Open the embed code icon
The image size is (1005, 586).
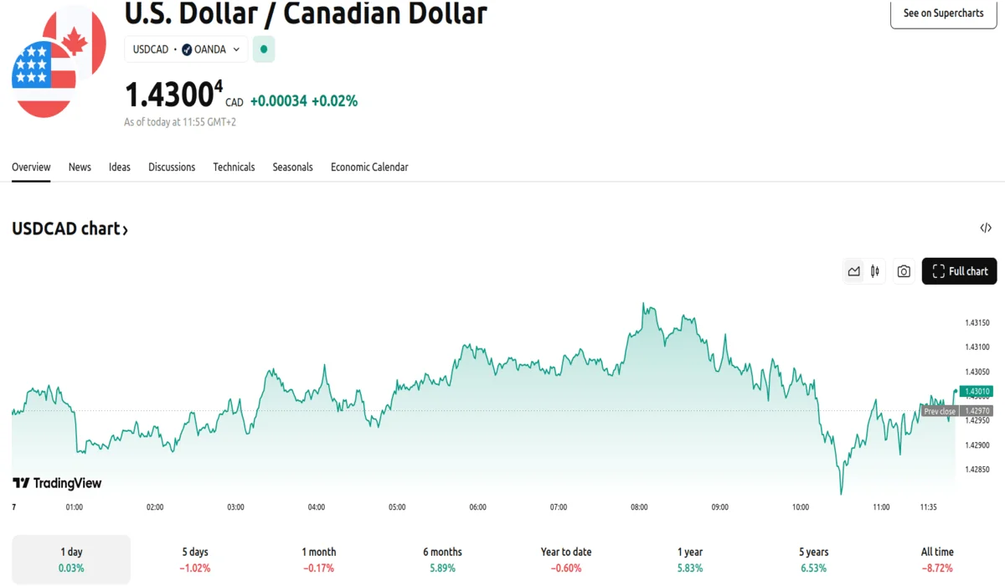(x=986, y=228)
